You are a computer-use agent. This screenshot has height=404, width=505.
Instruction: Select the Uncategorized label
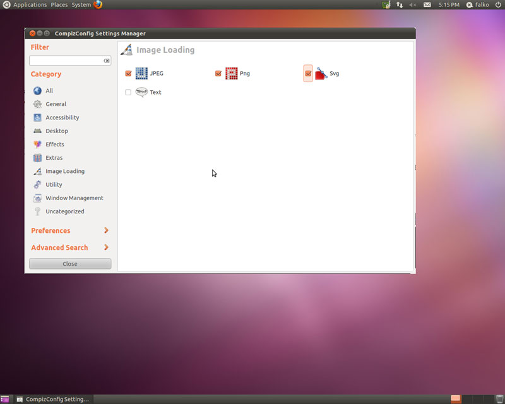click(x=65, y=211)
